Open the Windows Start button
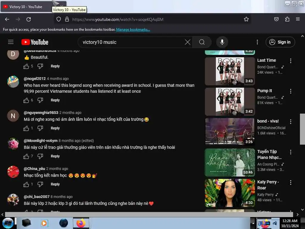Viewport: 305px width, 229px height. tap(8, 223)
